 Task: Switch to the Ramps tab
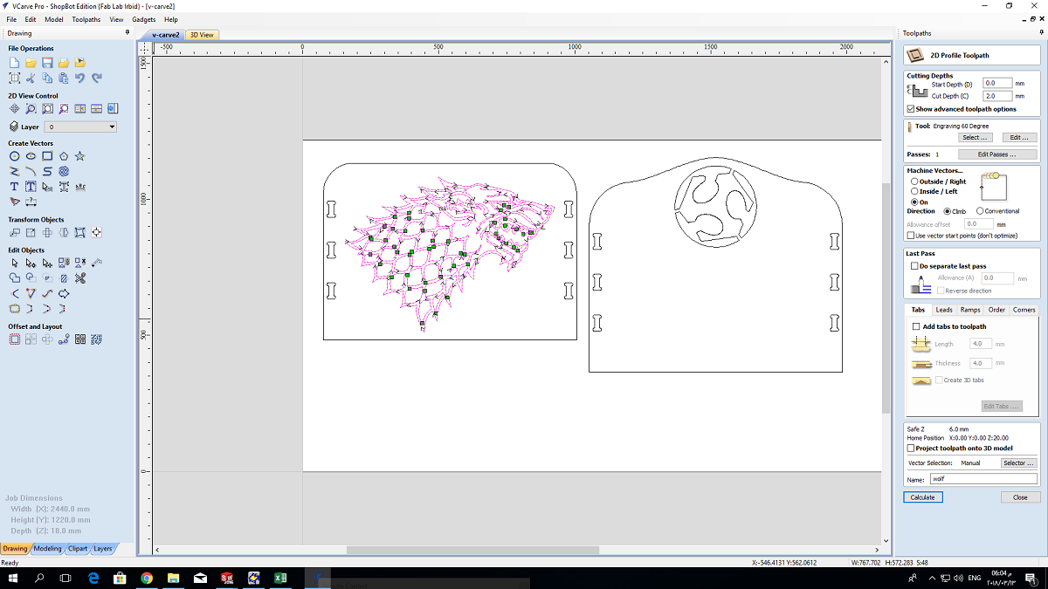[970, 310]
